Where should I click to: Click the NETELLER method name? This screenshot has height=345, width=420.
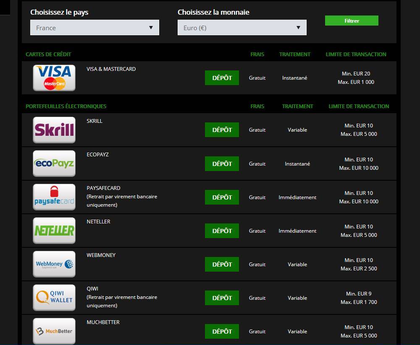[99, 221]
